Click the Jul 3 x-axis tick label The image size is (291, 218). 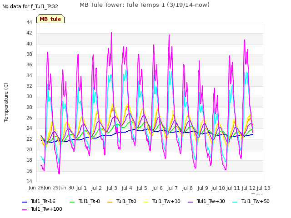[x=112, y=188]
